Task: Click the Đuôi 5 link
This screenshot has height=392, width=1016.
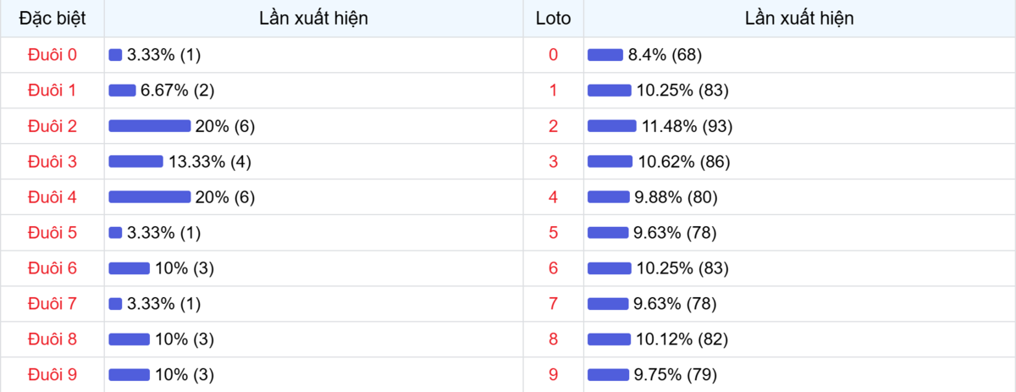Action: pyautogui.click(x=52, y=233)
